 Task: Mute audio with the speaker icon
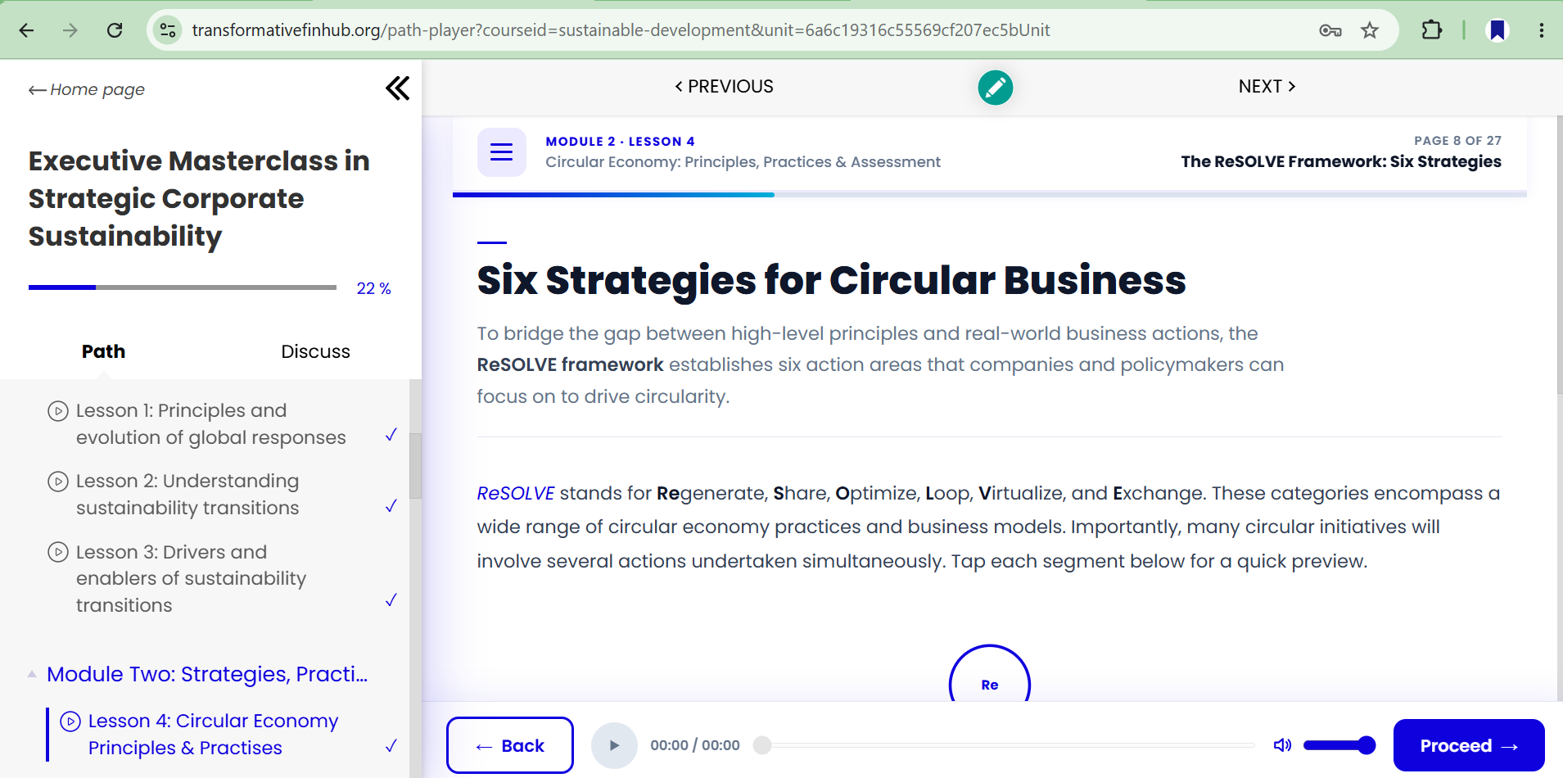(x=1282, y=745)
